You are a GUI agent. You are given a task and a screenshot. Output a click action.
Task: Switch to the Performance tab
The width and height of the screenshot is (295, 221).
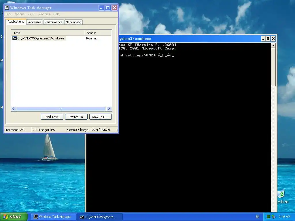53,22
